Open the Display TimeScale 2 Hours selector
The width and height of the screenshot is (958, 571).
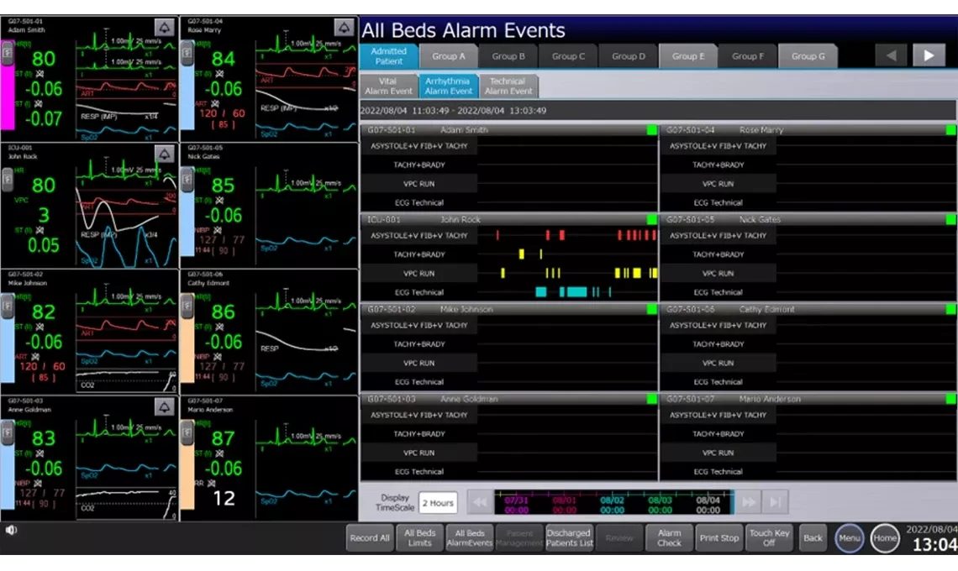coord(437,503)
